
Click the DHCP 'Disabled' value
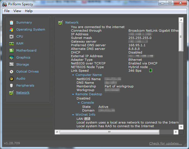(135, 52)
